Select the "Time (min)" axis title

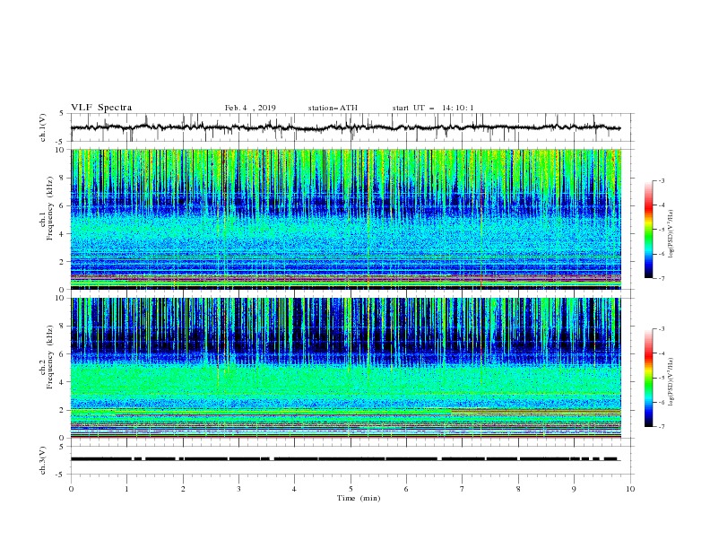pos(359,498)
